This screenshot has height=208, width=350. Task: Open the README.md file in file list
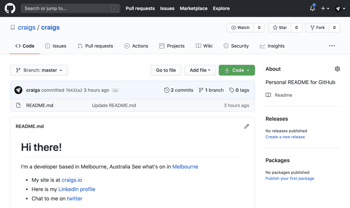40,105
